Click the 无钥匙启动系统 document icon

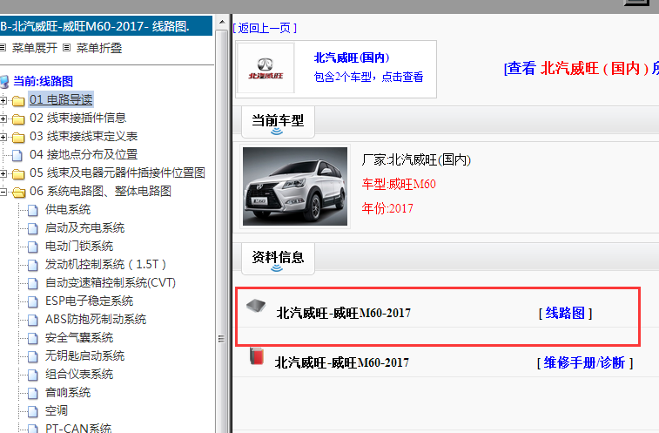(33, 356)
